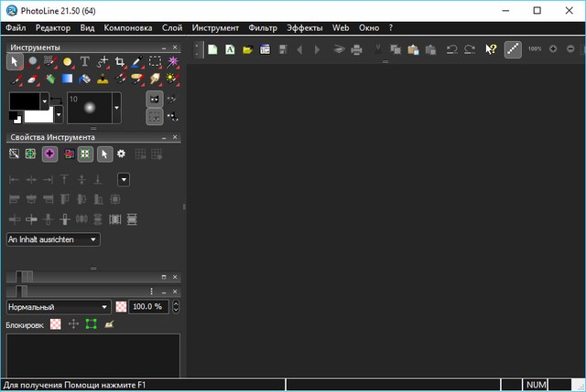Open the brush preset dropdown arrow
Image resolution: width=586 pixels, height=392 pixels.
tap(116, 109)
